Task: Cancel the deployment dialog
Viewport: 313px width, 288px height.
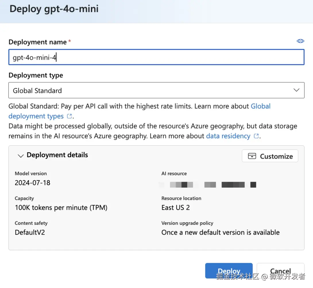Action: (280, 271)
